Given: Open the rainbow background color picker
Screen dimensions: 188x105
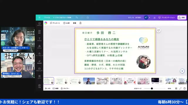Looking at the screenshot, I should (46, 23).
